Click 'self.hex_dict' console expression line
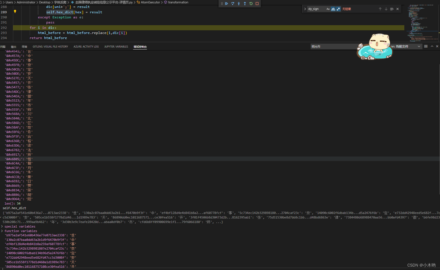Image resolution: width=440 pixels, height=270 pixels. pos(14,208)
